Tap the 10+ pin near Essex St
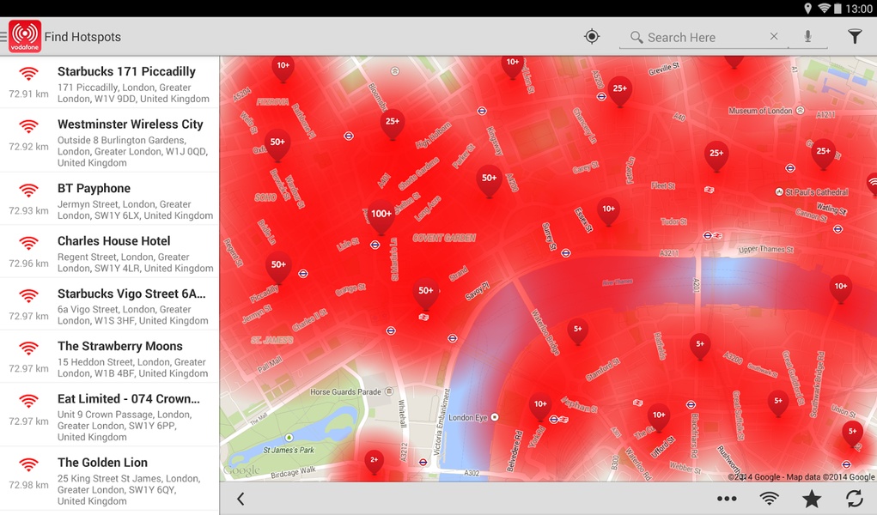 [608, 211]
